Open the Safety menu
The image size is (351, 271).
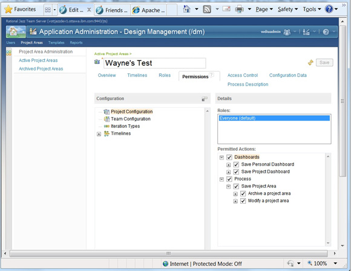point(287,9)
